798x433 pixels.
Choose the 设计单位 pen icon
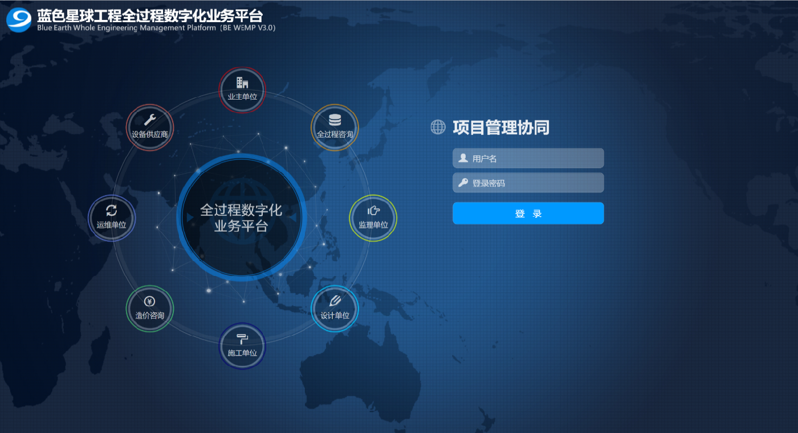pyautogui.click(x=335, y=301)
